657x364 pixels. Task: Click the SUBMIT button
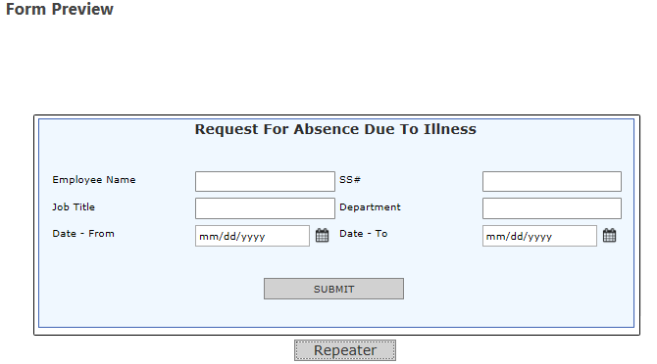[334, 289]
